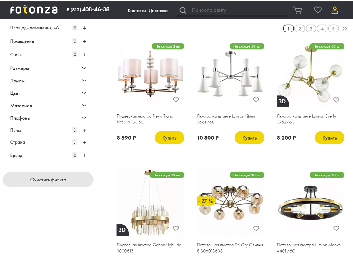Go to page 1
Image resolution: width=353 pixels, height=259 pixels.
(288, 29)
